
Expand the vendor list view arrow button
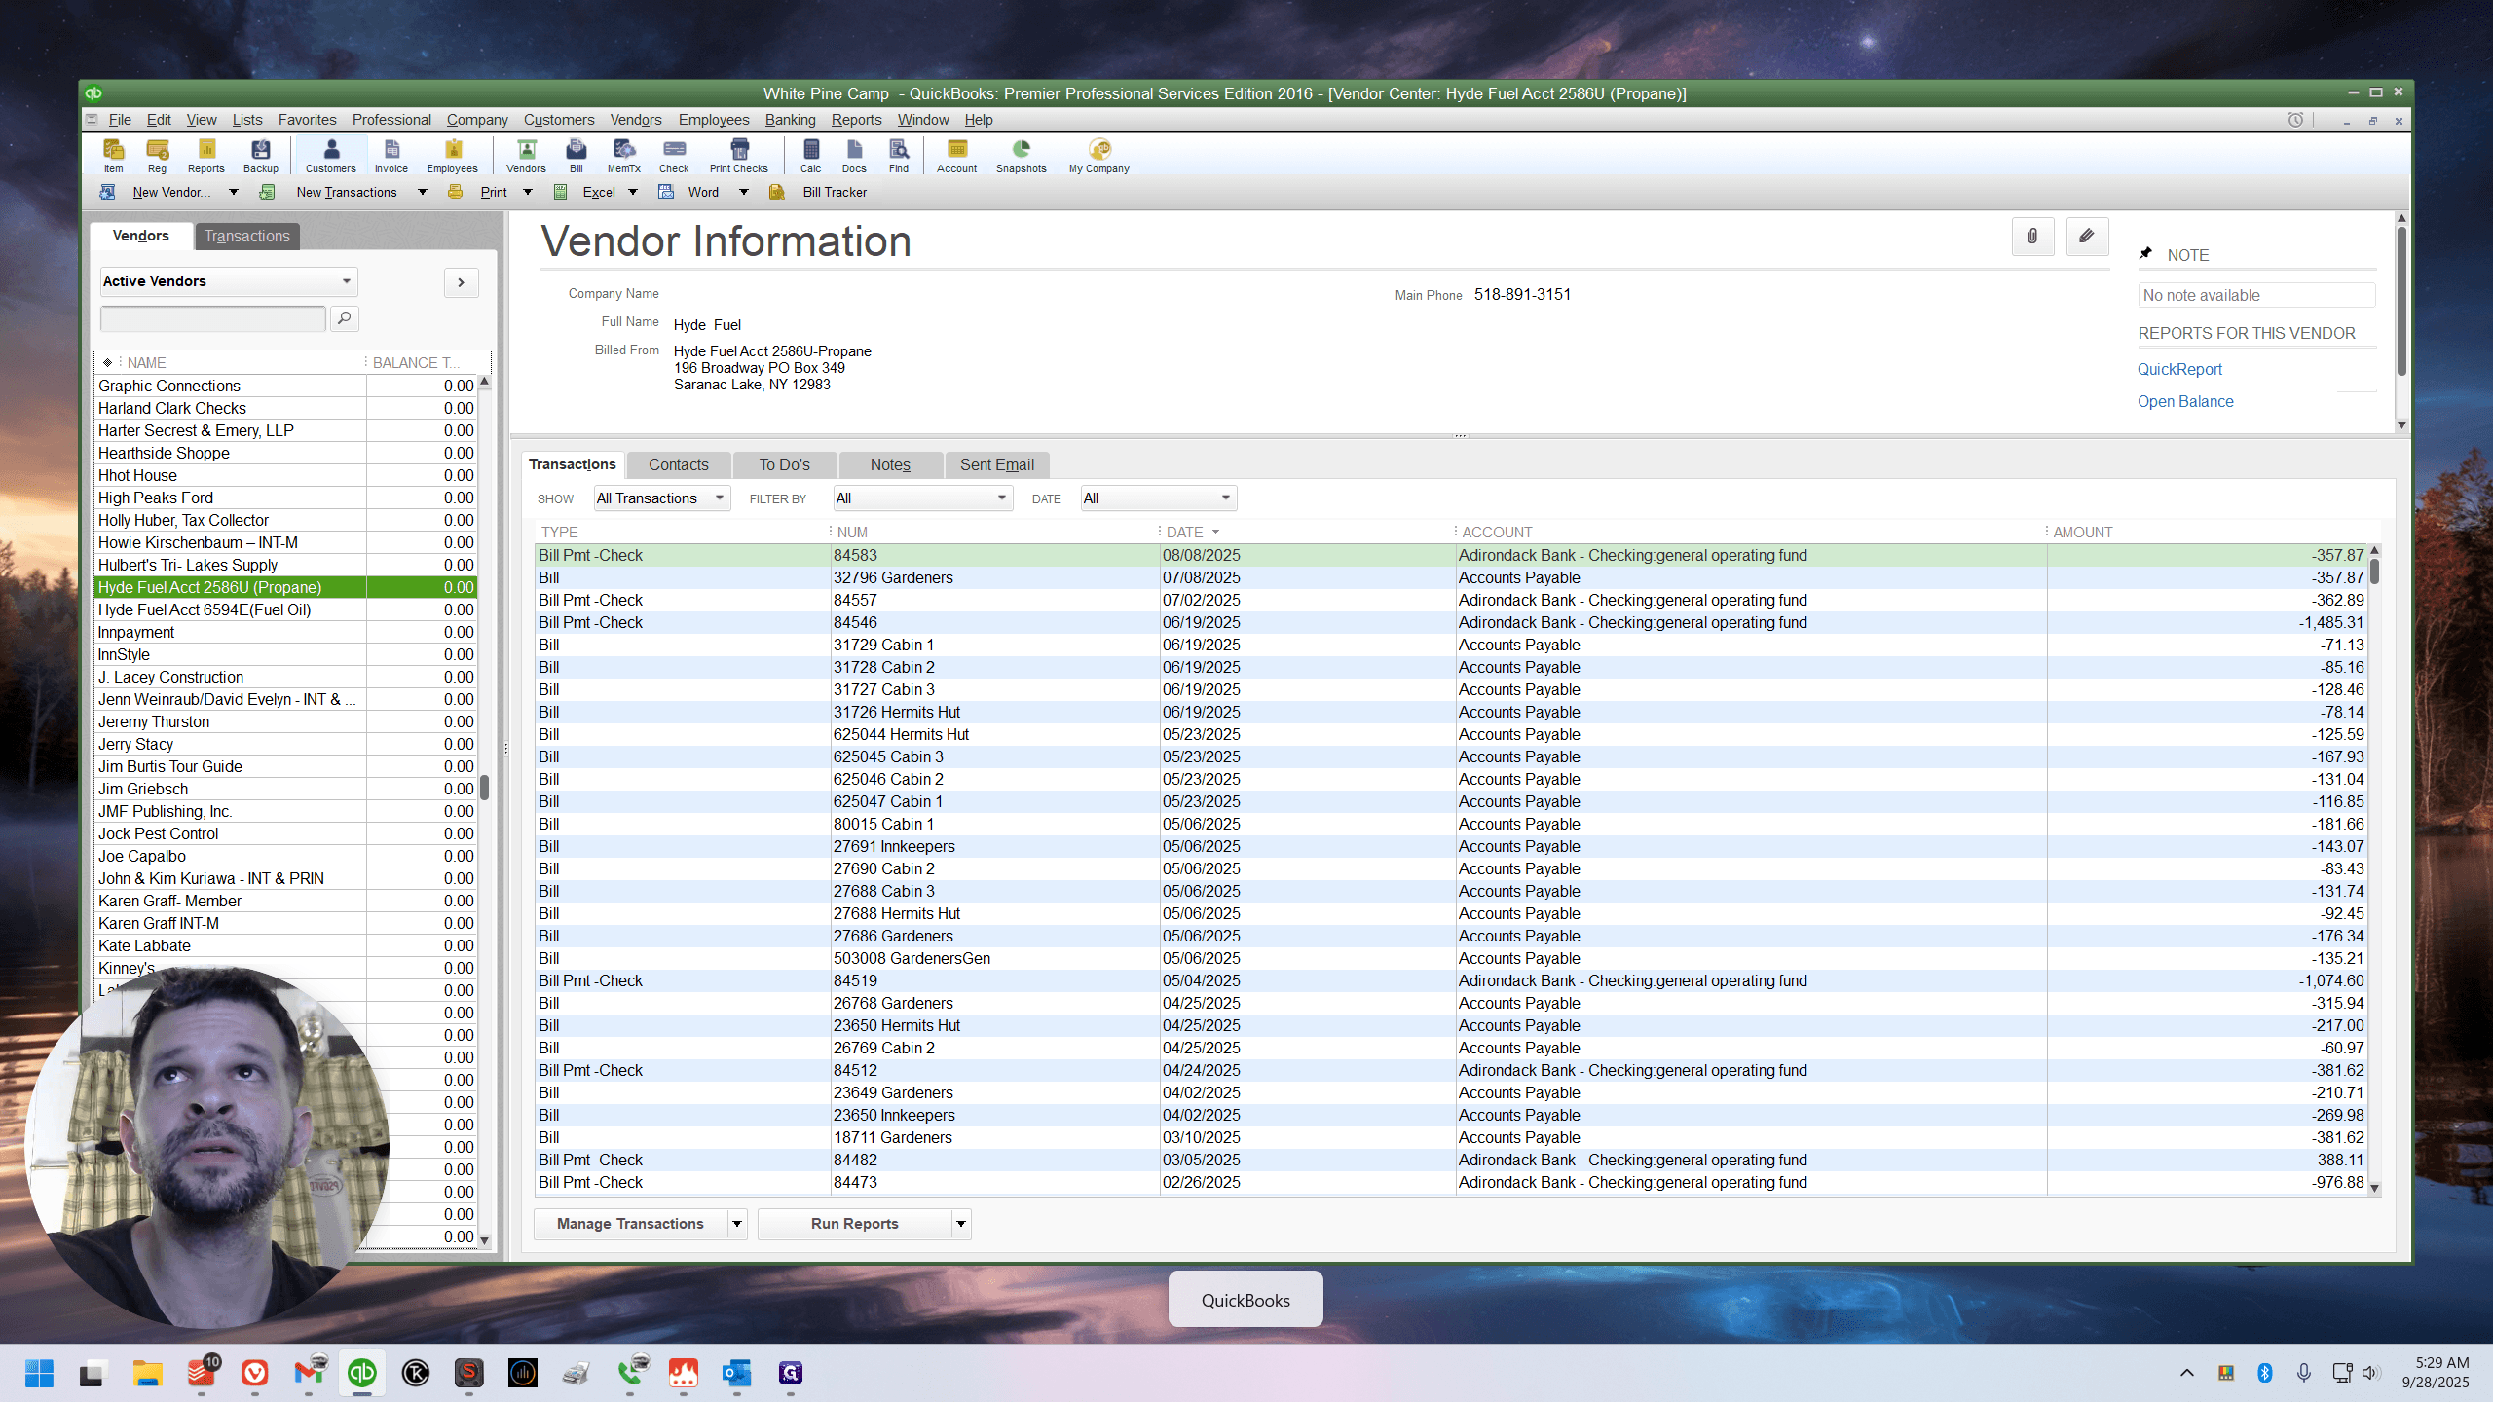click(462, 282)
